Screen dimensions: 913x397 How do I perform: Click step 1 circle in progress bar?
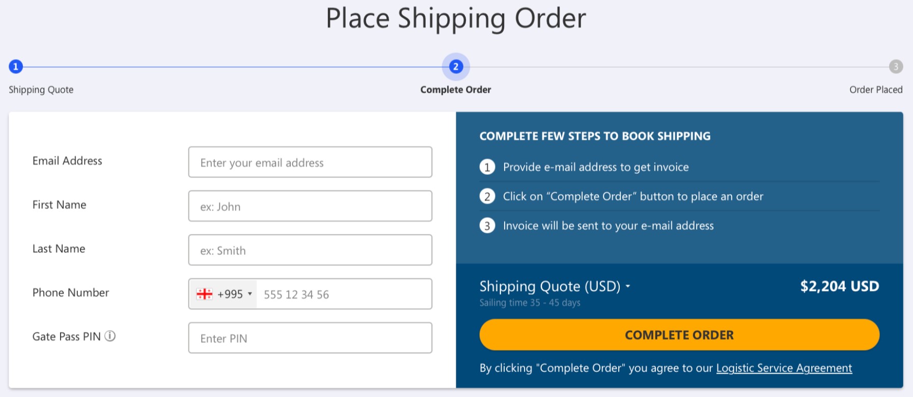16,66
